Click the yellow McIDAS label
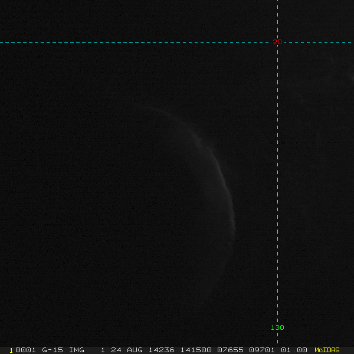The image size is (354, 354). [327, 350]
